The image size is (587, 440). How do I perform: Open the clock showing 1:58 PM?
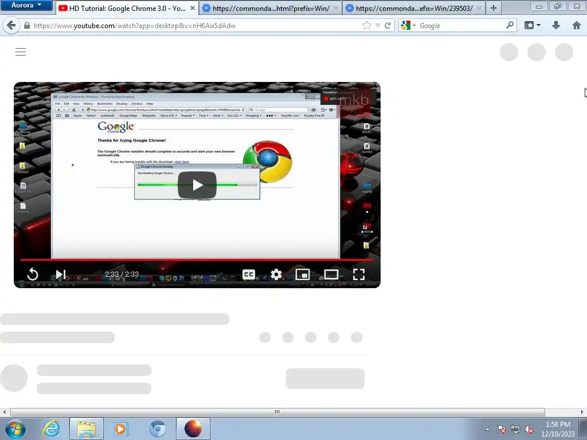click(558, 429)
